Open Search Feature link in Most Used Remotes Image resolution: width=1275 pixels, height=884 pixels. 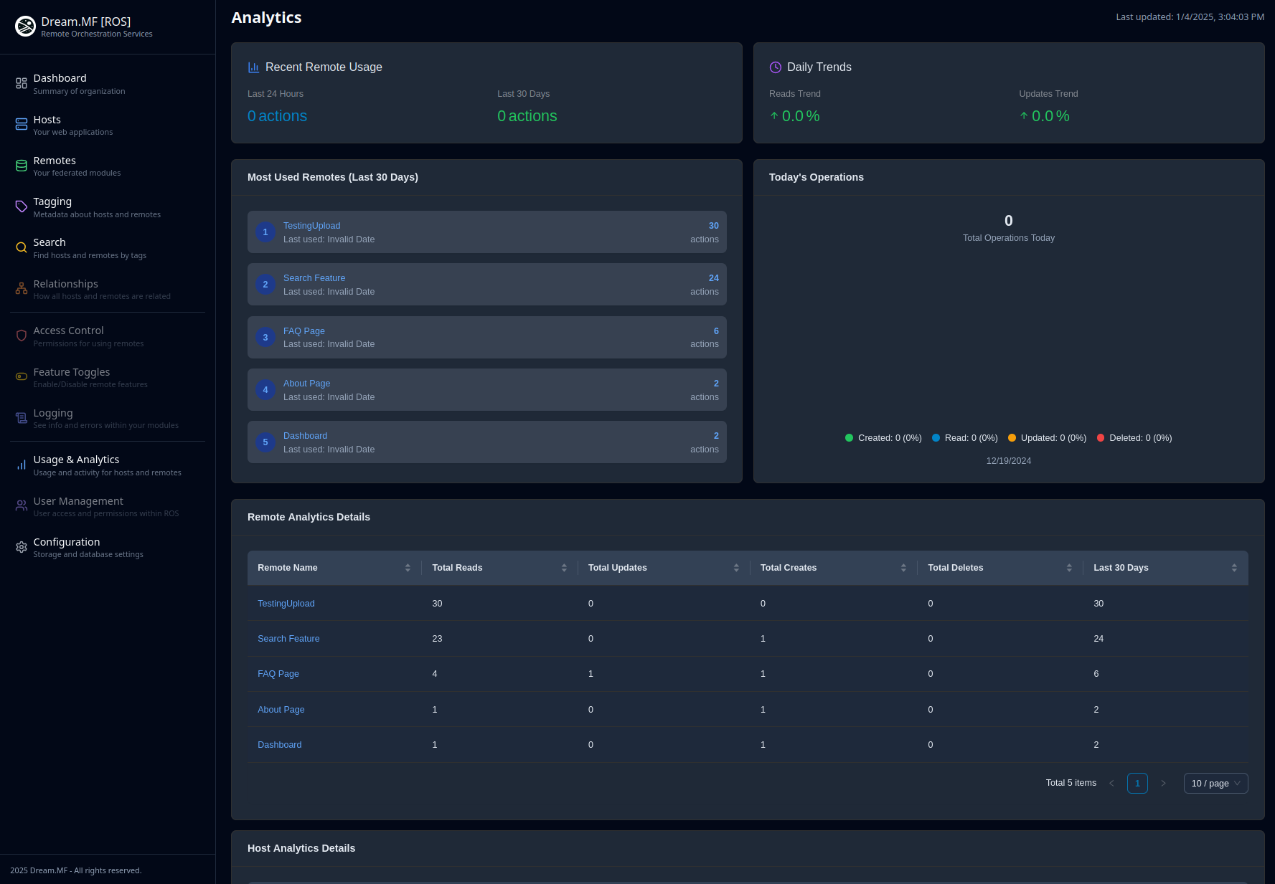click(314, 278)
